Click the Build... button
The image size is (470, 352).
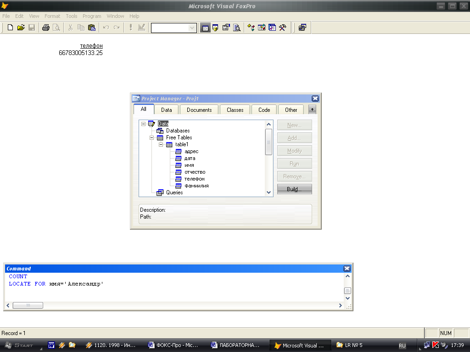pyautogui.click(x=294, y=189)
